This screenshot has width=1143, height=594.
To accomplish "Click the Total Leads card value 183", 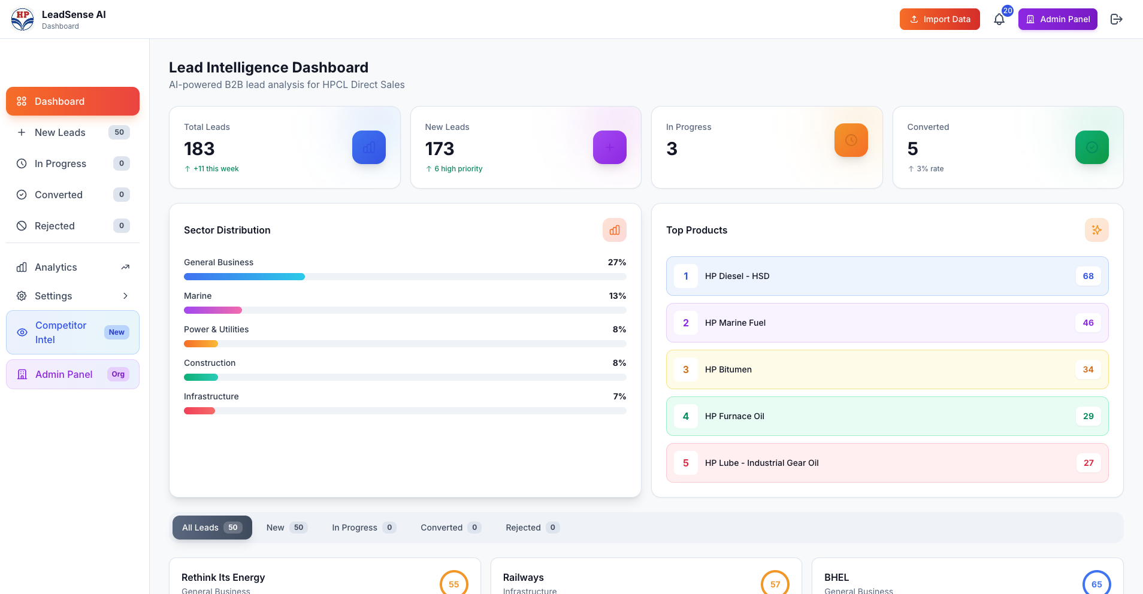I will point(199,148).
